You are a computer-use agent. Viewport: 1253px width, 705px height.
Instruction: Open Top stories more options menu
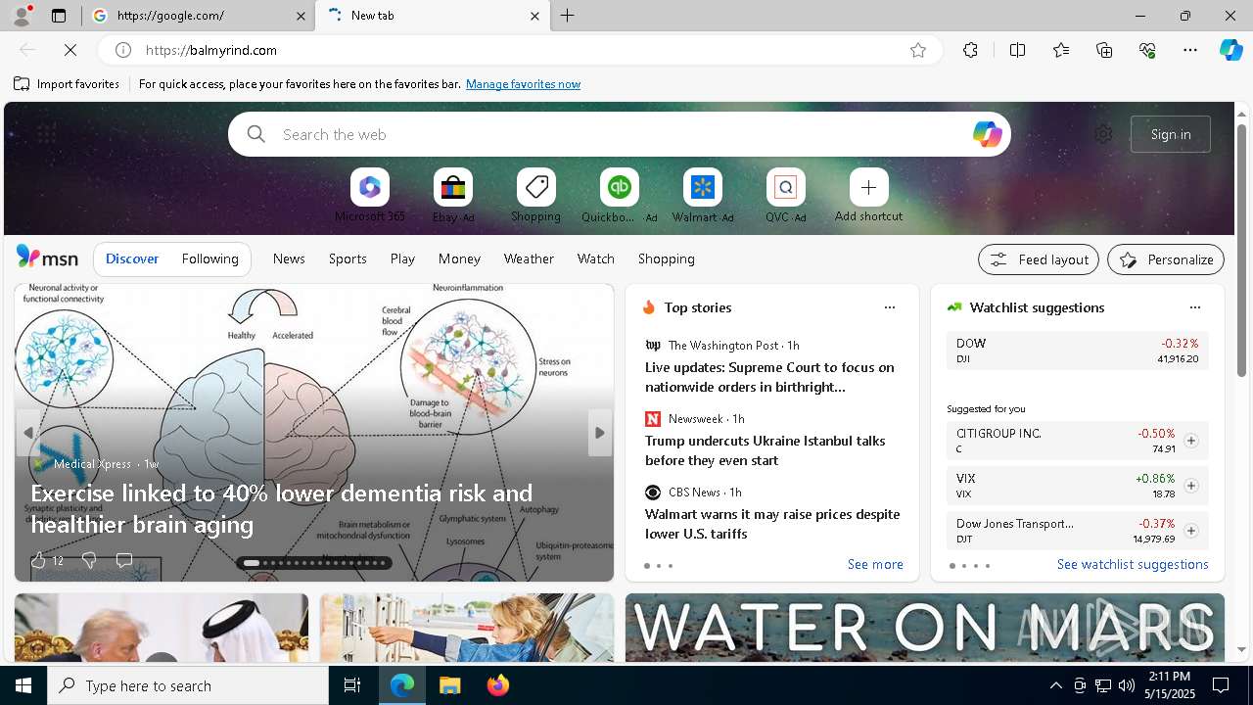[x=889, y=307]
